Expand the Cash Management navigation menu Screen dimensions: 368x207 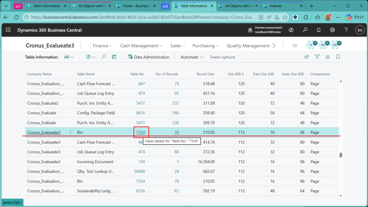[141, 46]
